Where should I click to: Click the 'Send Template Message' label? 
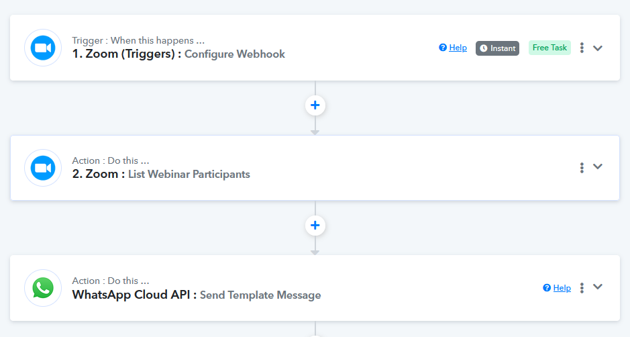point(260,295)
